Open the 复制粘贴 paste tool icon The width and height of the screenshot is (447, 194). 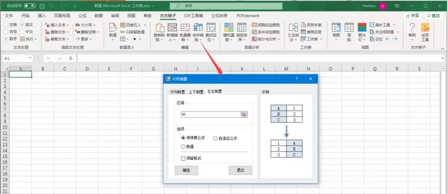point(159,28)
